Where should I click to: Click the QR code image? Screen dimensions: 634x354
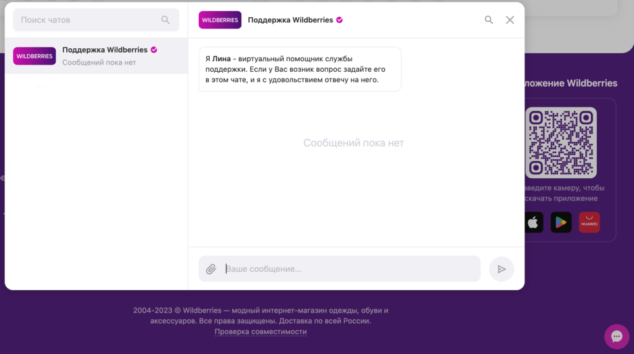(561, 142)
